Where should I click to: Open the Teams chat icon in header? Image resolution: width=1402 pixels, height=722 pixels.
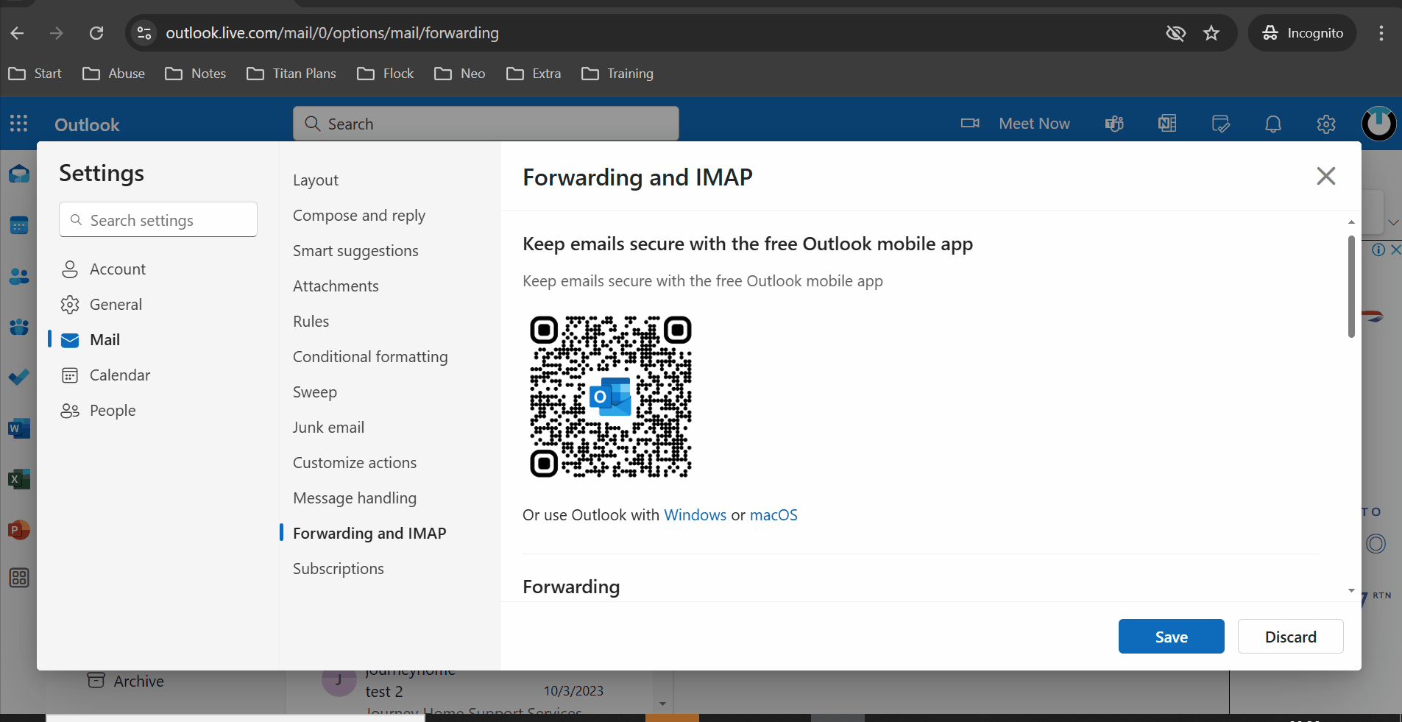[1114, 124]
